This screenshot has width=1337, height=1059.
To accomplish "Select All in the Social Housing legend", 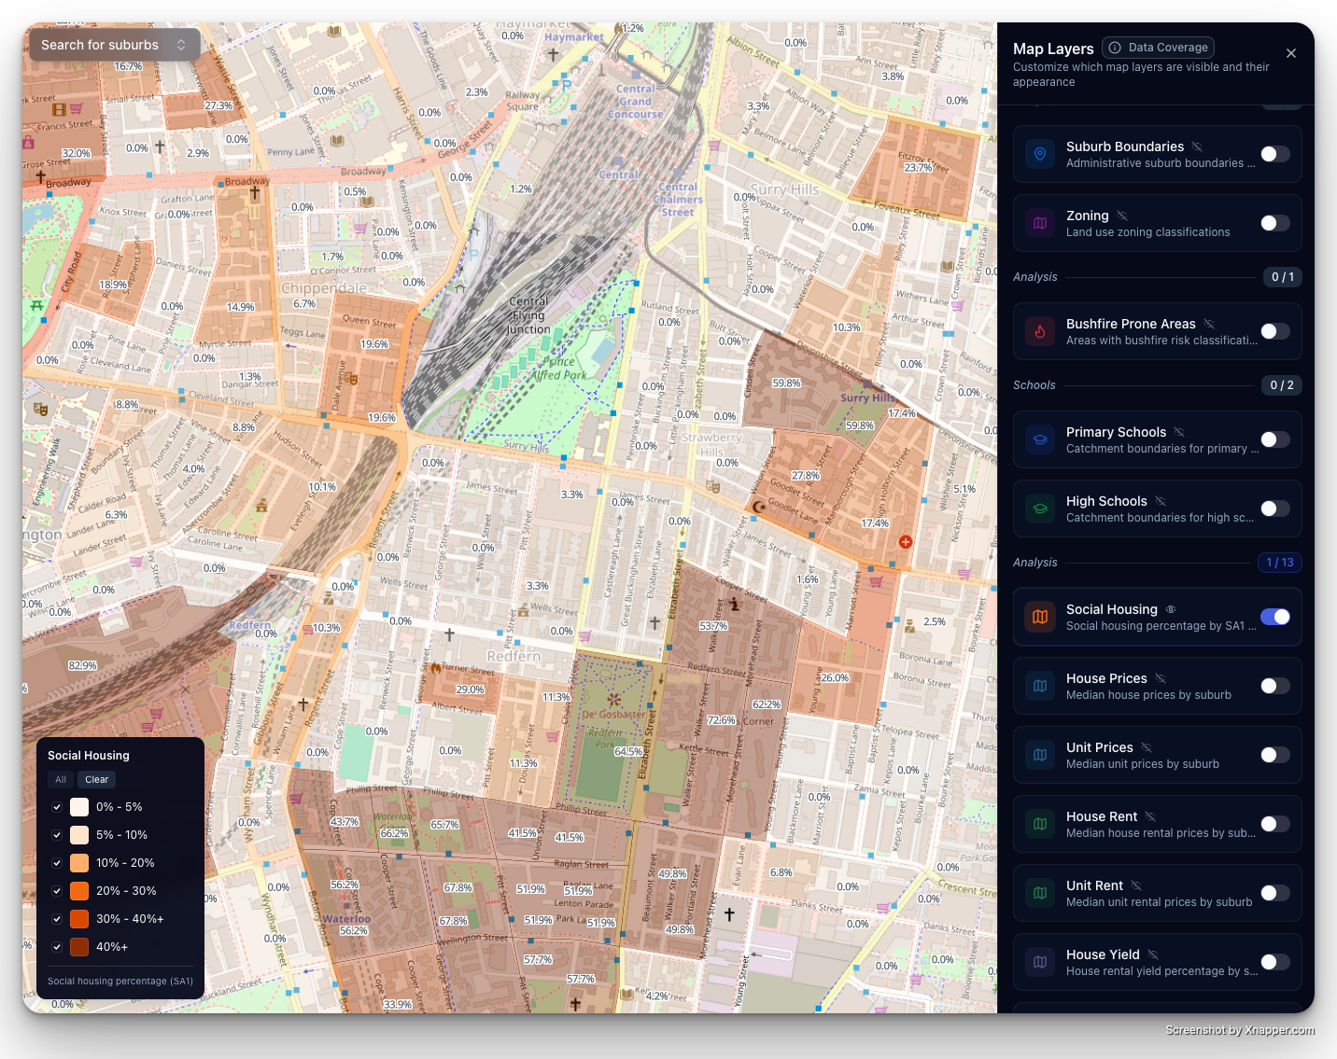I will tap(61, 780).
